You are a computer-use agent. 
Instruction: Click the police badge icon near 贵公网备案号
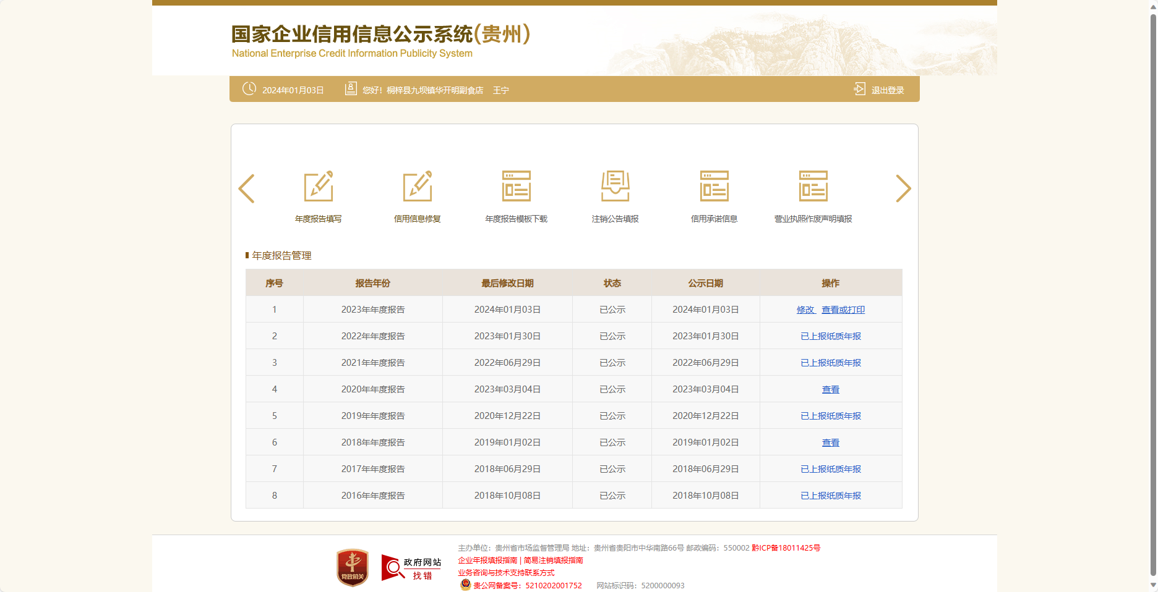click(x=465, y=585)
